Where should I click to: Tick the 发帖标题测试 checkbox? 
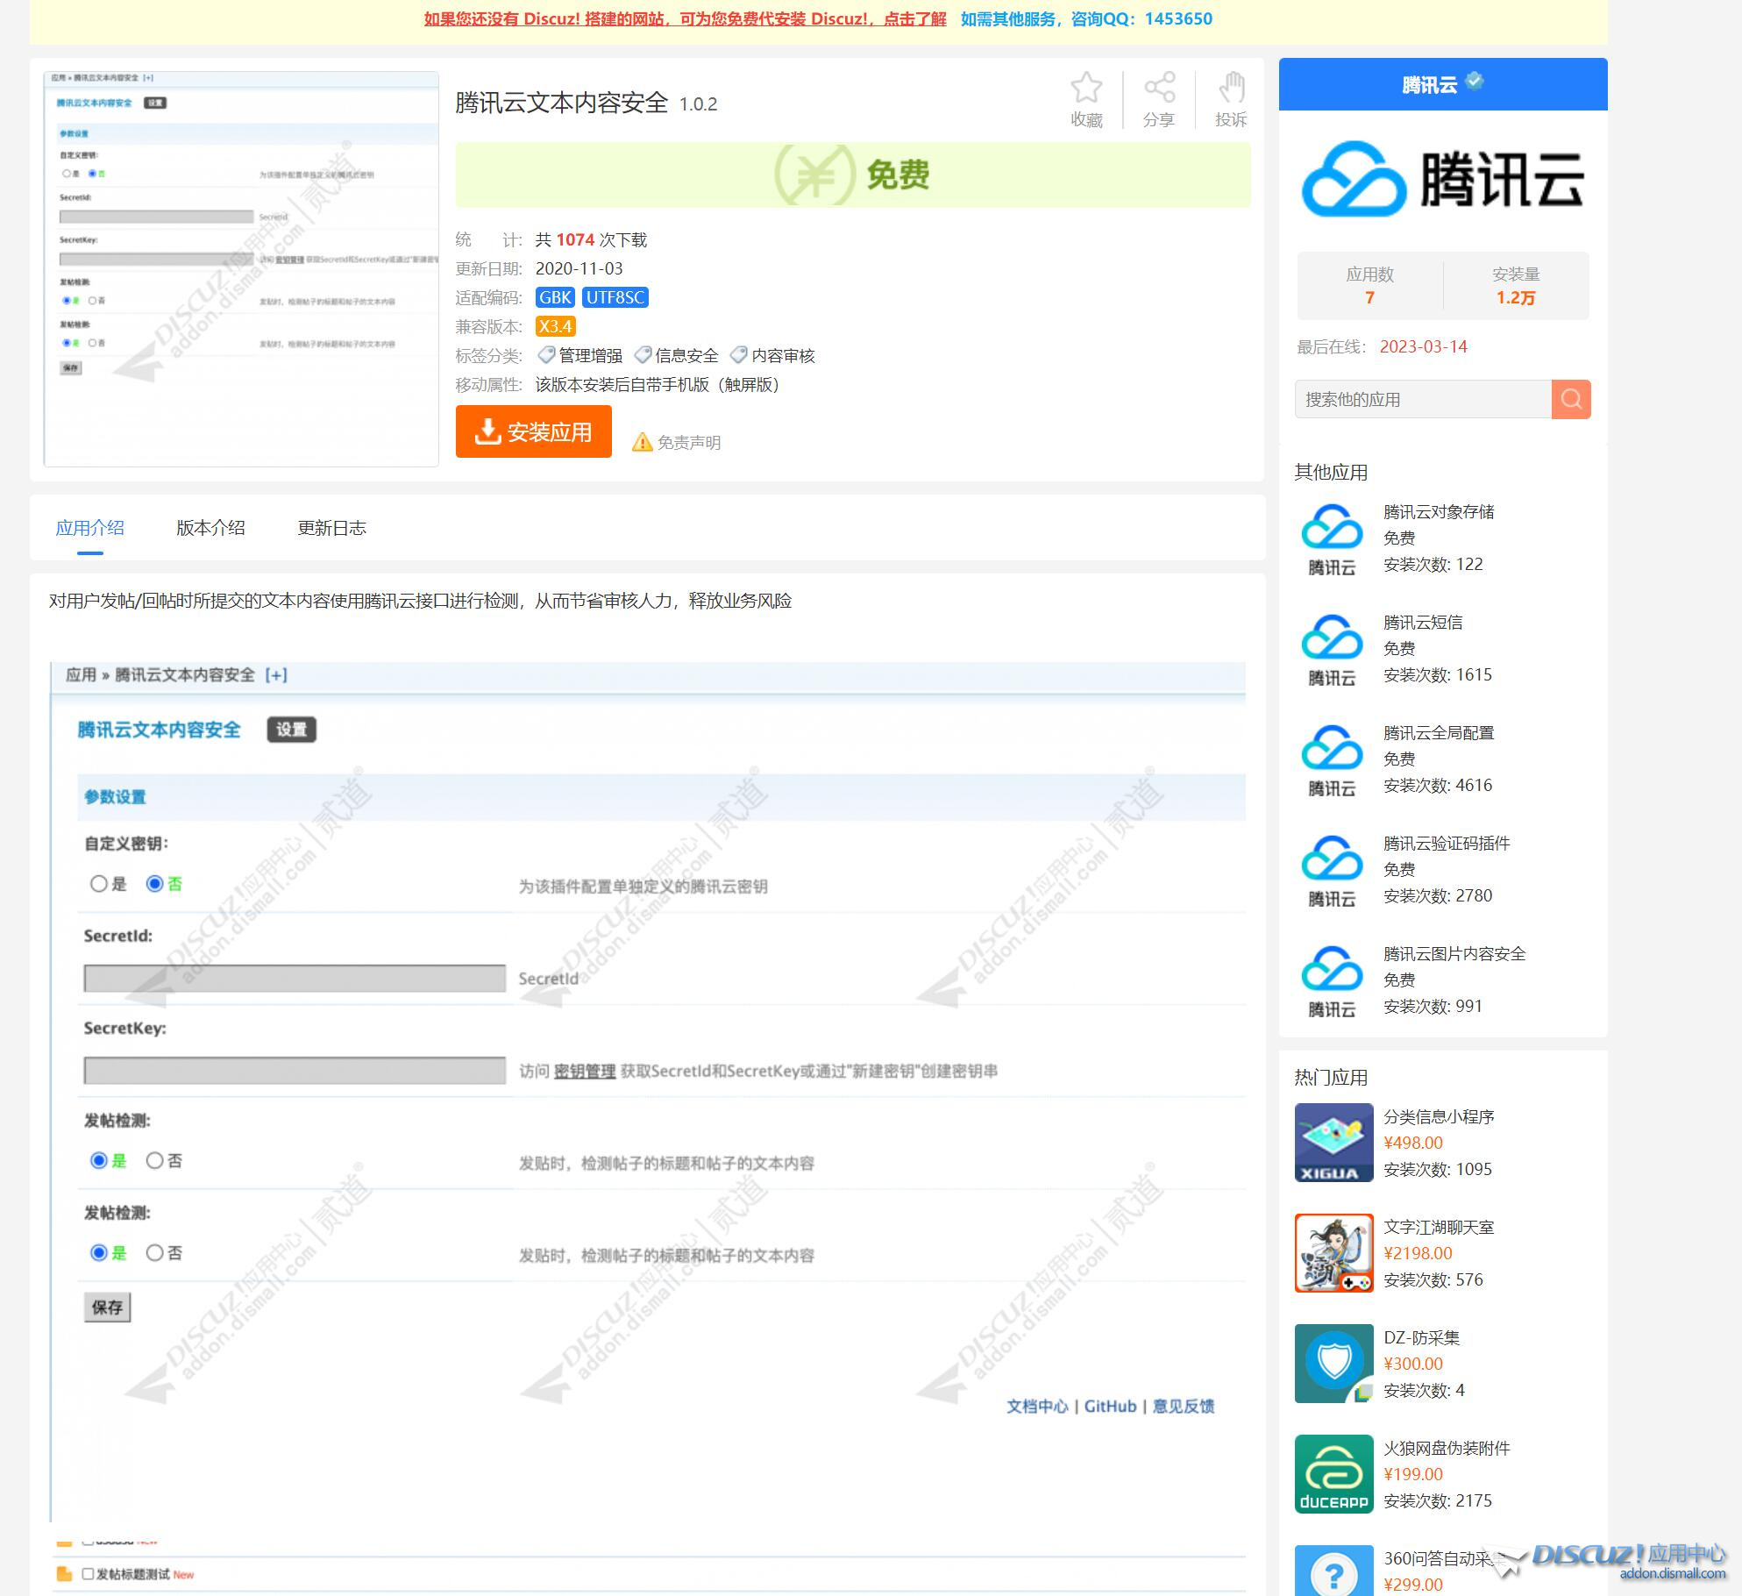pos(88,1574)
